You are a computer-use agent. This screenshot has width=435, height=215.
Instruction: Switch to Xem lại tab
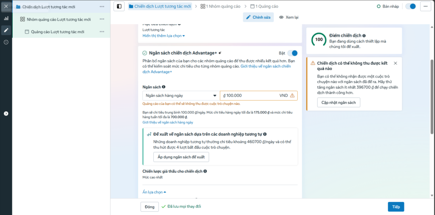[289, 17]
